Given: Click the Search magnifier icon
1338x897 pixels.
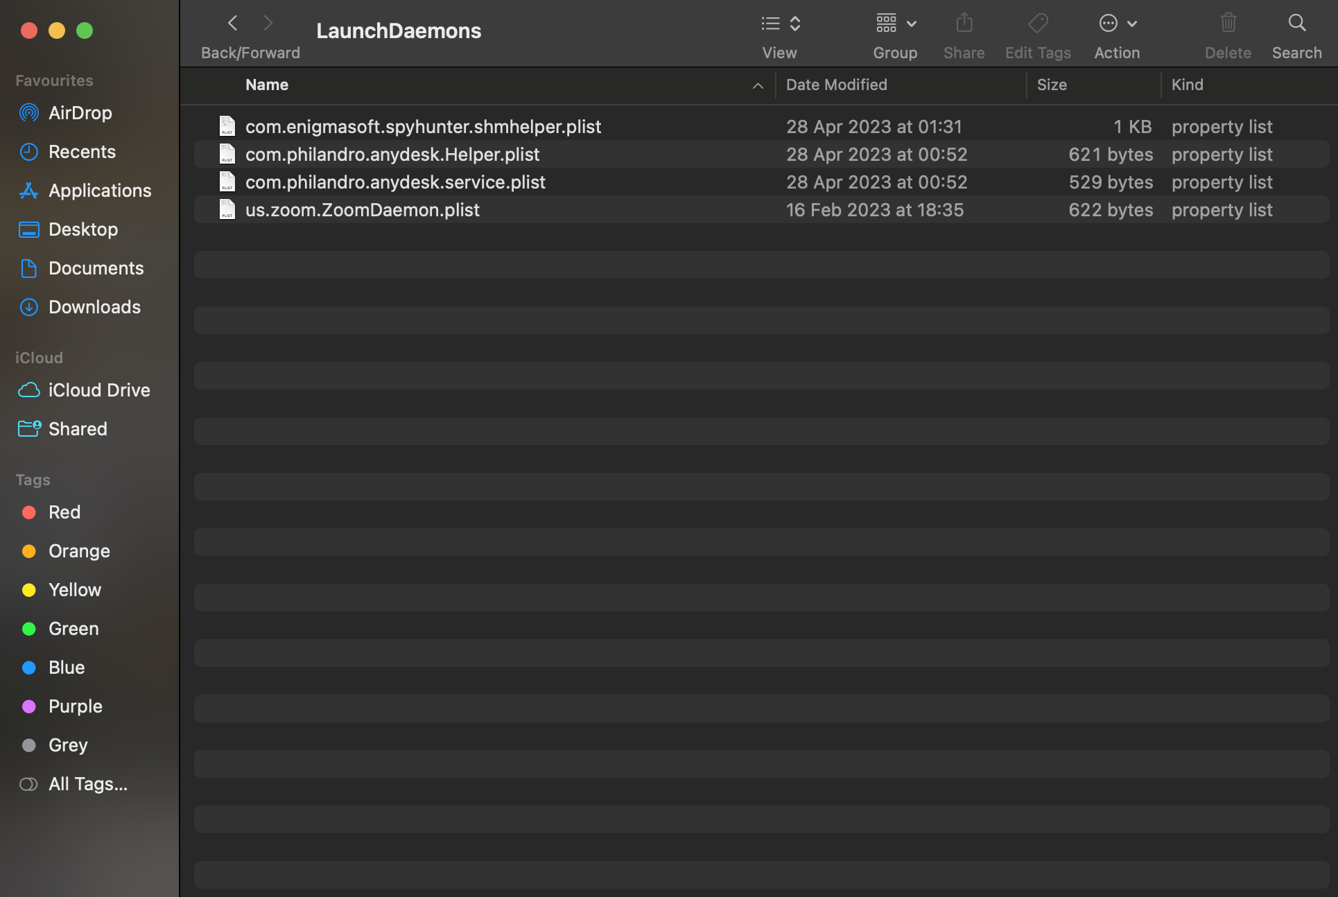Looking at the screenshot, I should (x=1296, y=24).
